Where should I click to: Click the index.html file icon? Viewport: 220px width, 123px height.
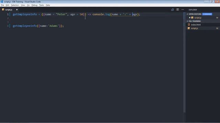pyautogui.click(x=189, y=25)
